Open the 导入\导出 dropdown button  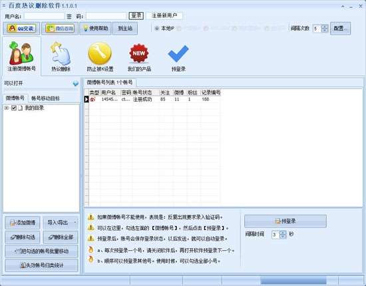point(61,223)
